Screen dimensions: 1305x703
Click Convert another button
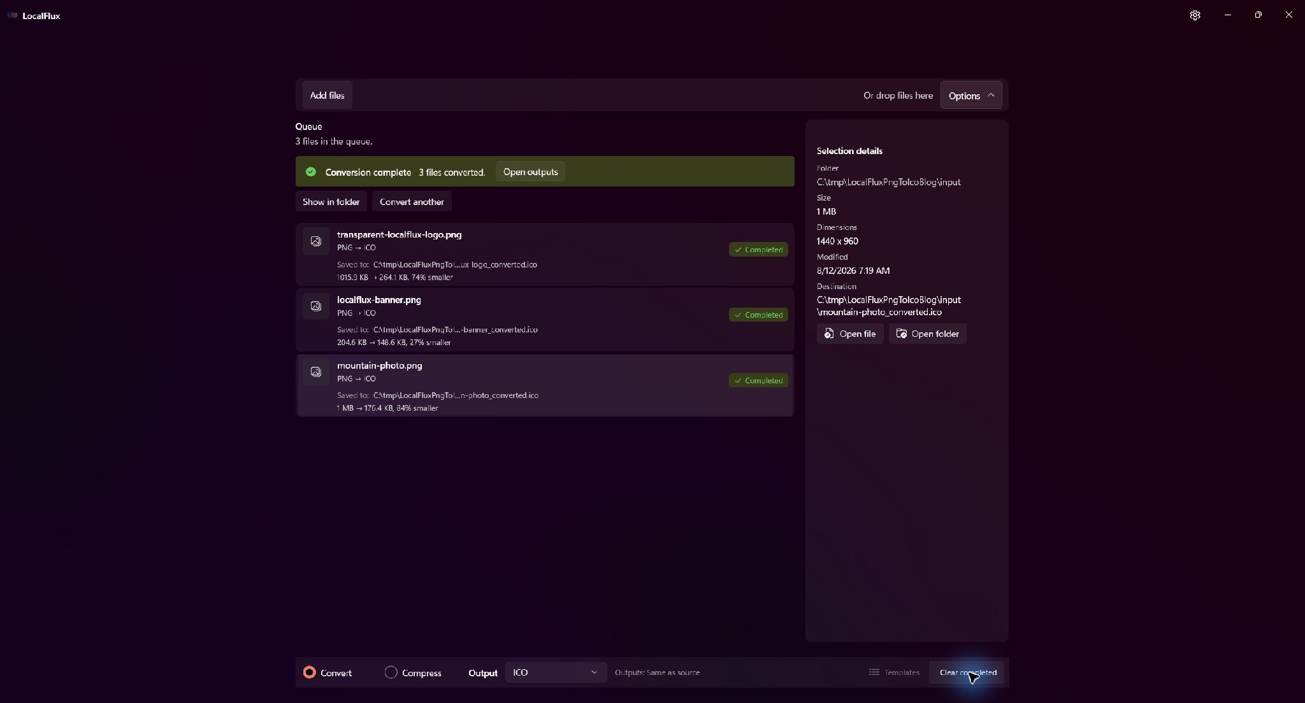[412, 201]
